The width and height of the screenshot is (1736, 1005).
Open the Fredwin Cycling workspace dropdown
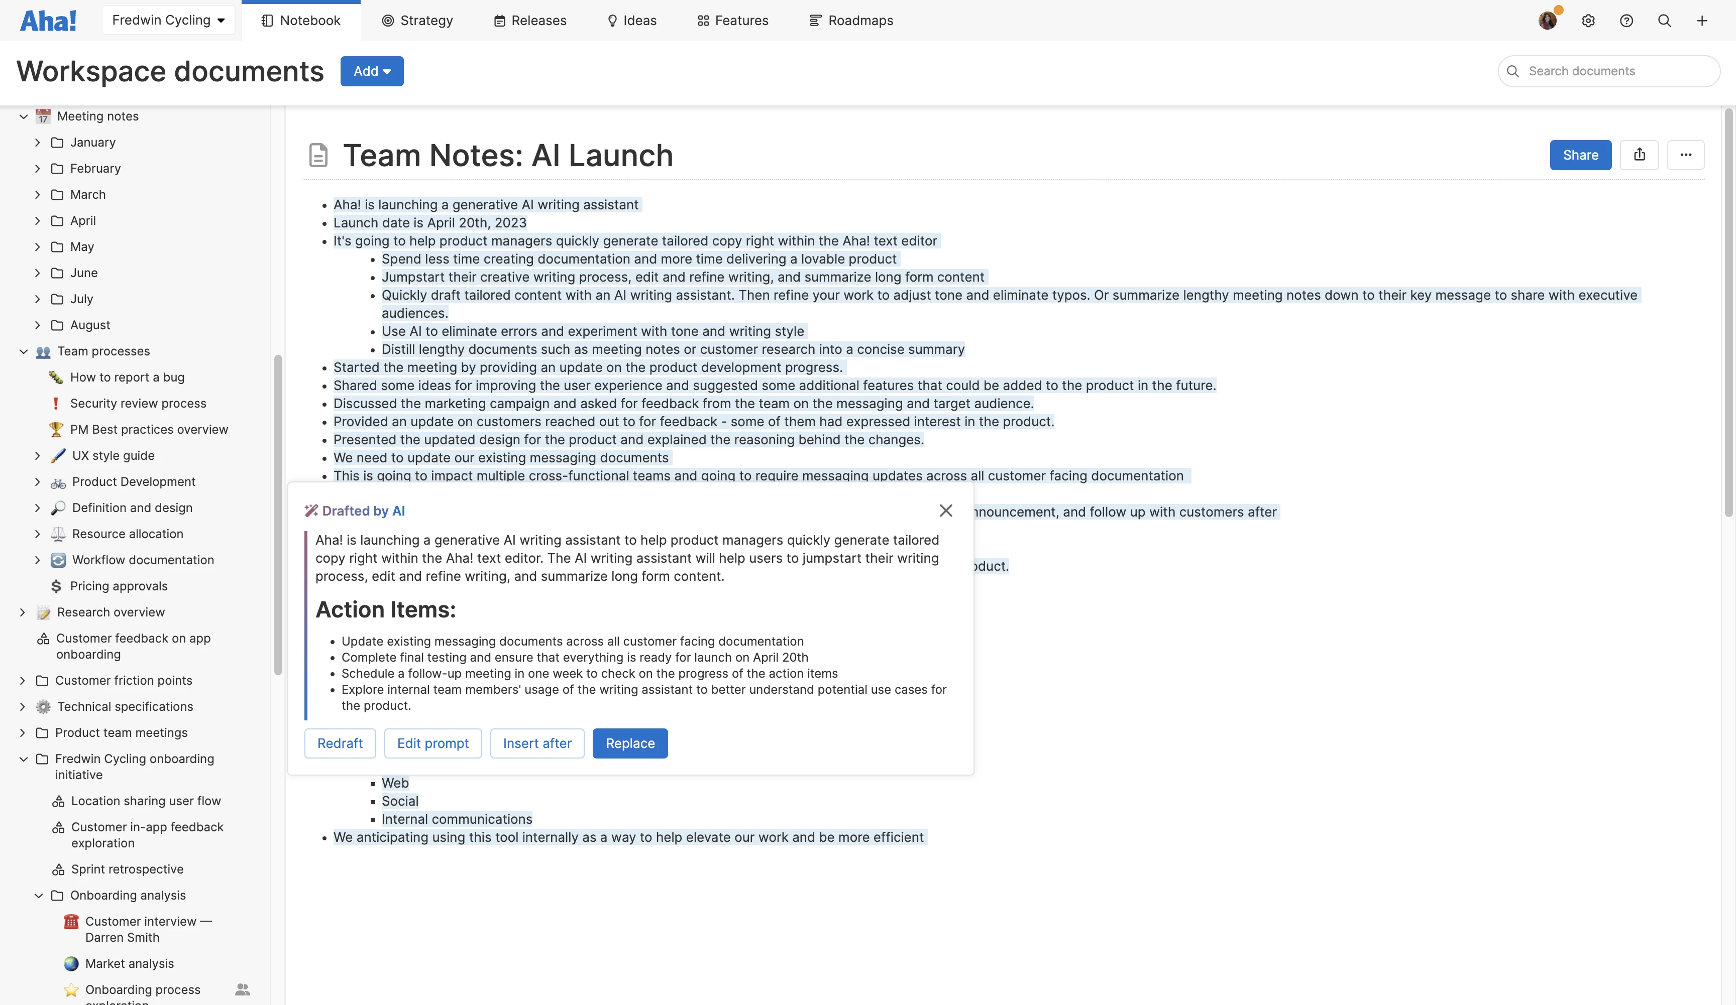pyautogui.click(x=168, y=21)
